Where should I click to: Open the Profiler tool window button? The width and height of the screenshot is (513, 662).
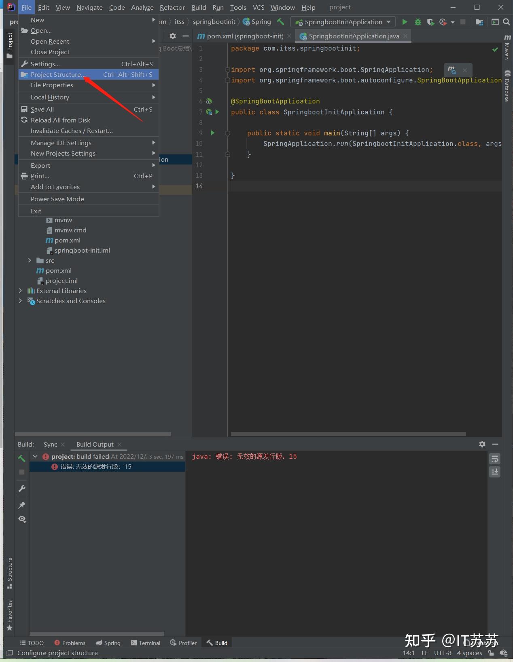click(183, 643)
